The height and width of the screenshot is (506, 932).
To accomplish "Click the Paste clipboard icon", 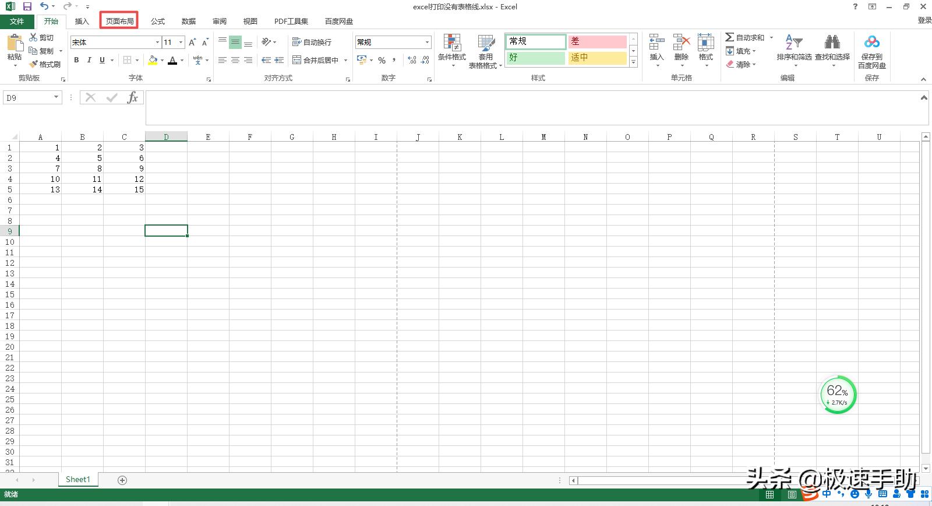I will [15, 44].
